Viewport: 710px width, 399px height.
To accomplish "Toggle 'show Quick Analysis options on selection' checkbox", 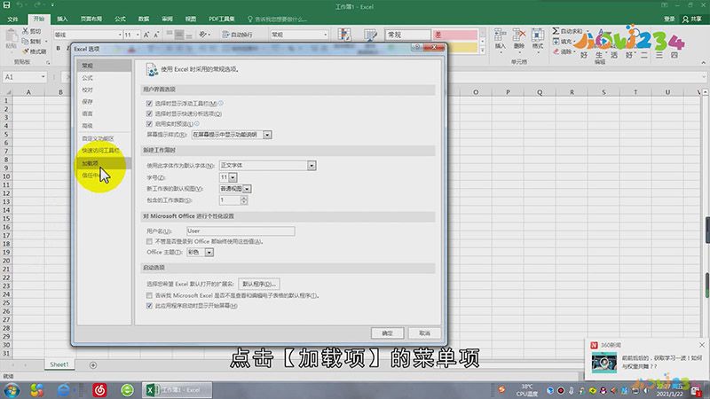I will click(x=149, y=113).
